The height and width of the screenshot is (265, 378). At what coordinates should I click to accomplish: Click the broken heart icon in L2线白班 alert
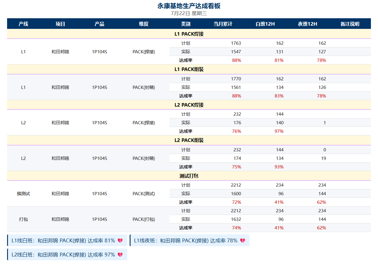click(120, 255)
